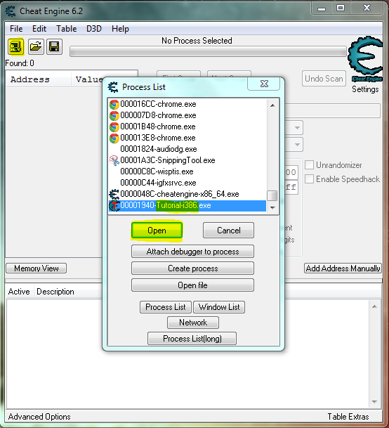Select 000013E8-chrome.exe in the list
The image size is (389, 428).
coord(187,138)
